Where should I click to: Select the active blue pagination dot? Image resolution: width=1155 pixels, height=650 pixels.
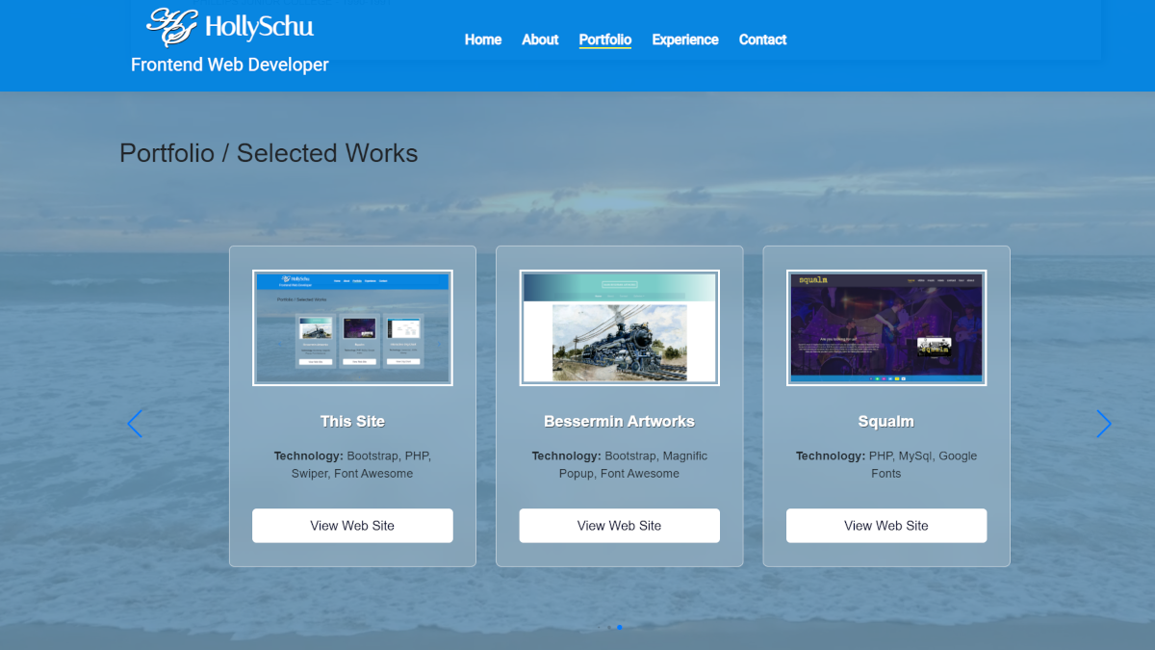[619, 627]
